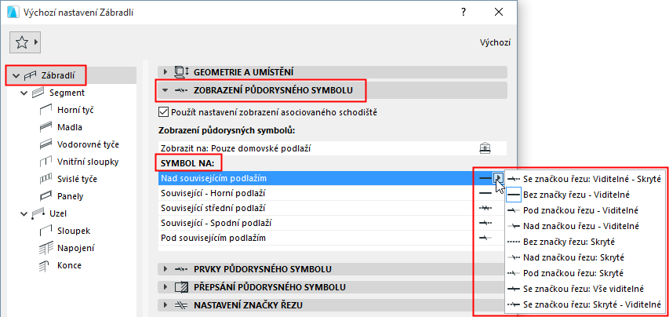The height and width of the screenshot is (317, 669).
Task: Select Konce in the tree
Action: click(69, 265)
